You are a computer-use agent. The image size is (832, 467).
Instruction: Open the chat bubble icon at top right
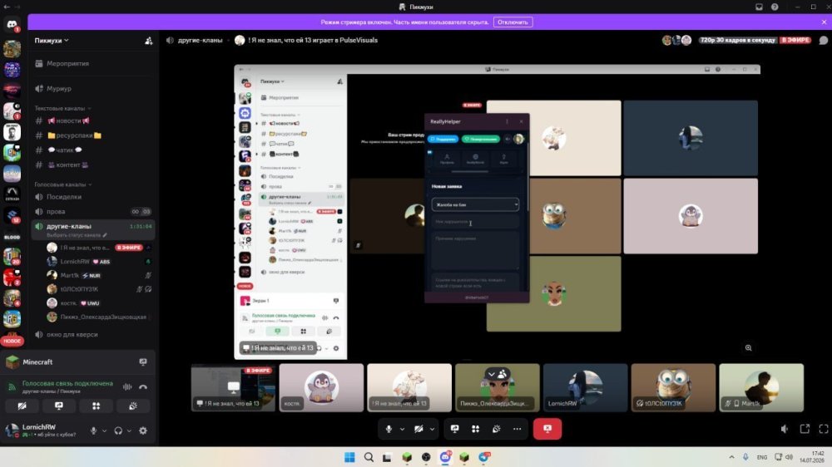(823, 40)
